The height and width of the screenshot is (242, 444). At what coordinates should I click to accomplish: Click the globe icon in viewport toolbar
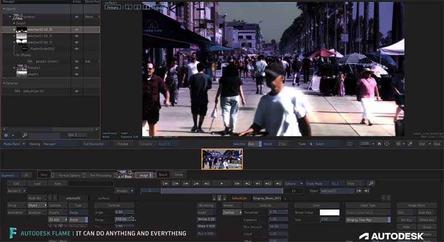(398, 144)
